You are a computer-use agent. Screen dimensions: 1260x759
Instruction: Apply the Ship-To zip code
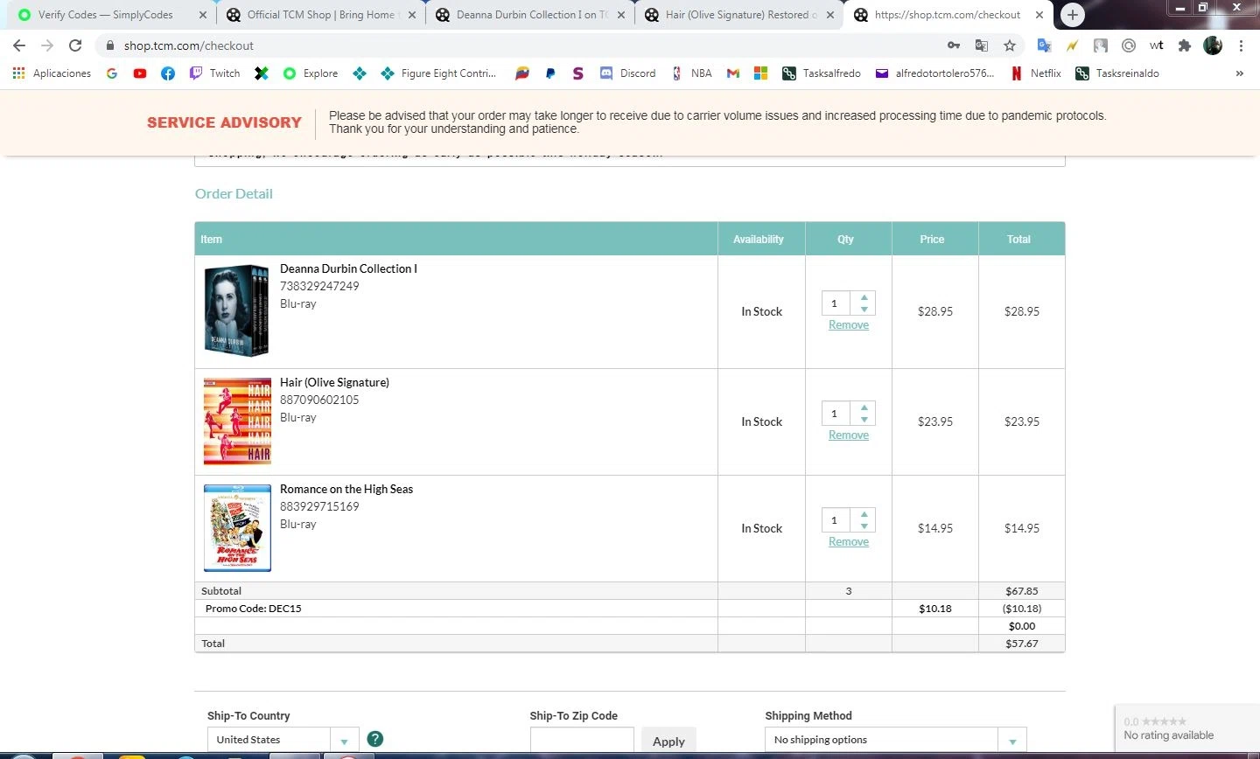[668, 741]
